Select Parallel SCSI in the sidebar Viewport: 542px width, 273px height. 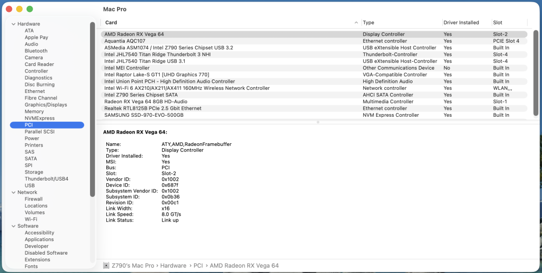[x=40, y=132]
